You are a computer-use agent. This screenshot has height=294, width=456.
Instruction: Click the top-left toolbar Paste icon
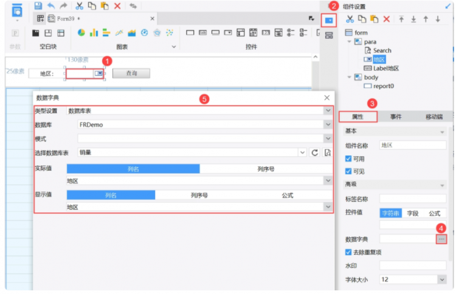tap(105, 5)
